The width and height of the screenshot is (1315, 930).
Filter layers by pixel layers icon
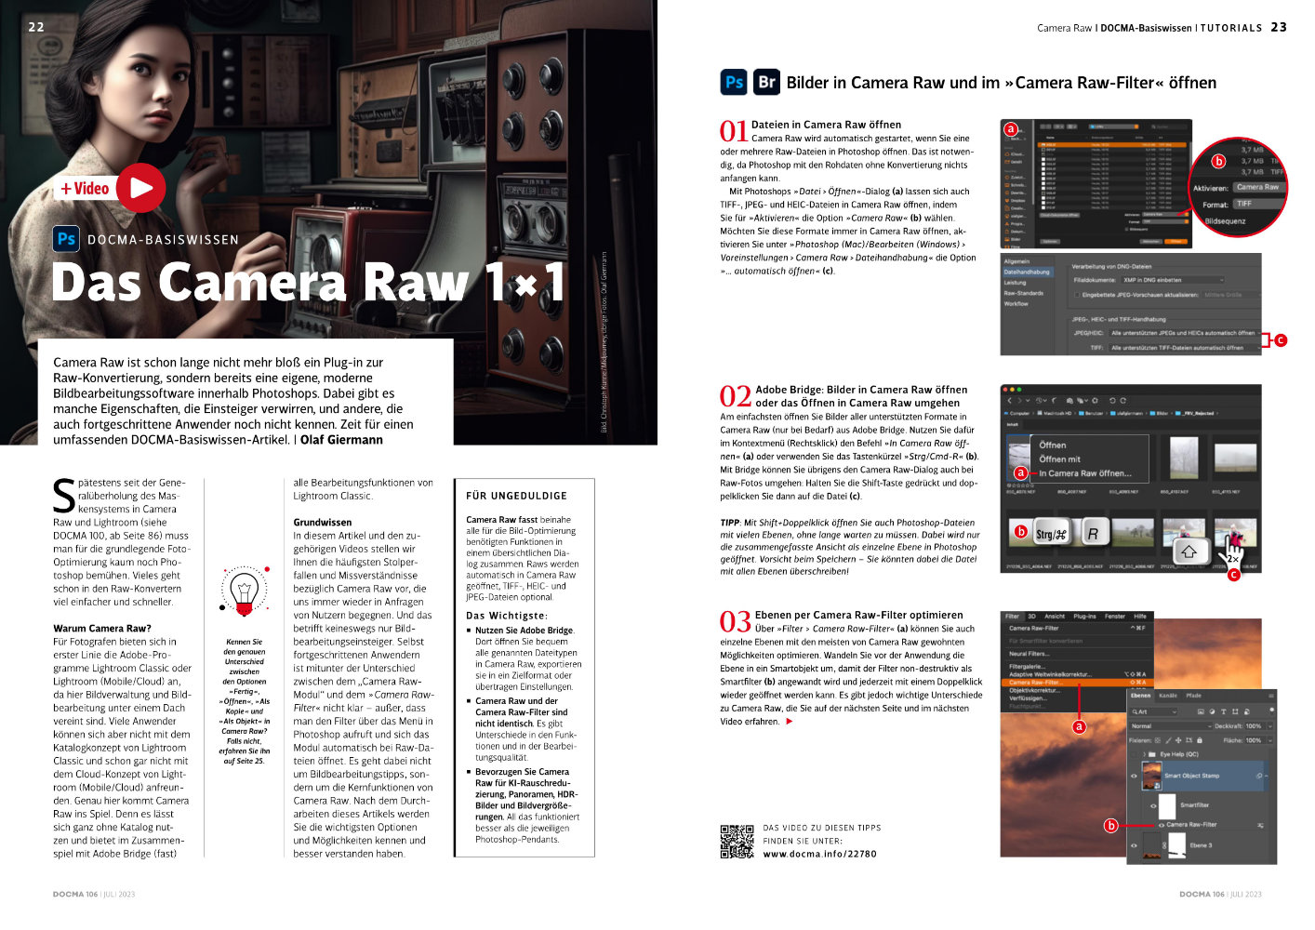tap(1199, 711)
